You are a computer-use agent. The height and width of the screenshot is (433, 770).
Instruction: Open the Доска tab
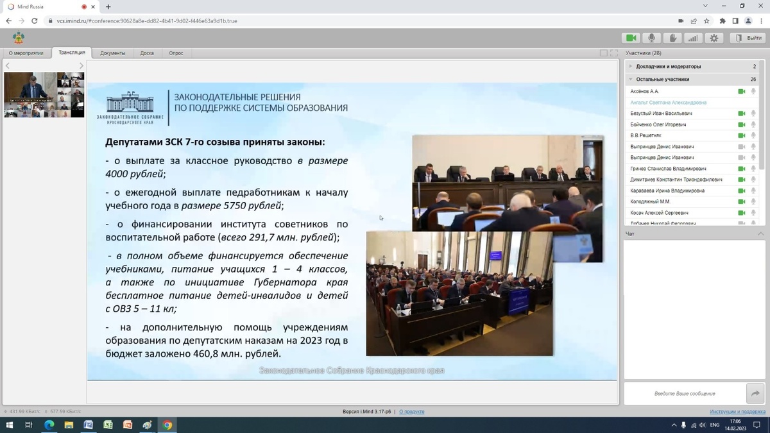click(147, 53)
